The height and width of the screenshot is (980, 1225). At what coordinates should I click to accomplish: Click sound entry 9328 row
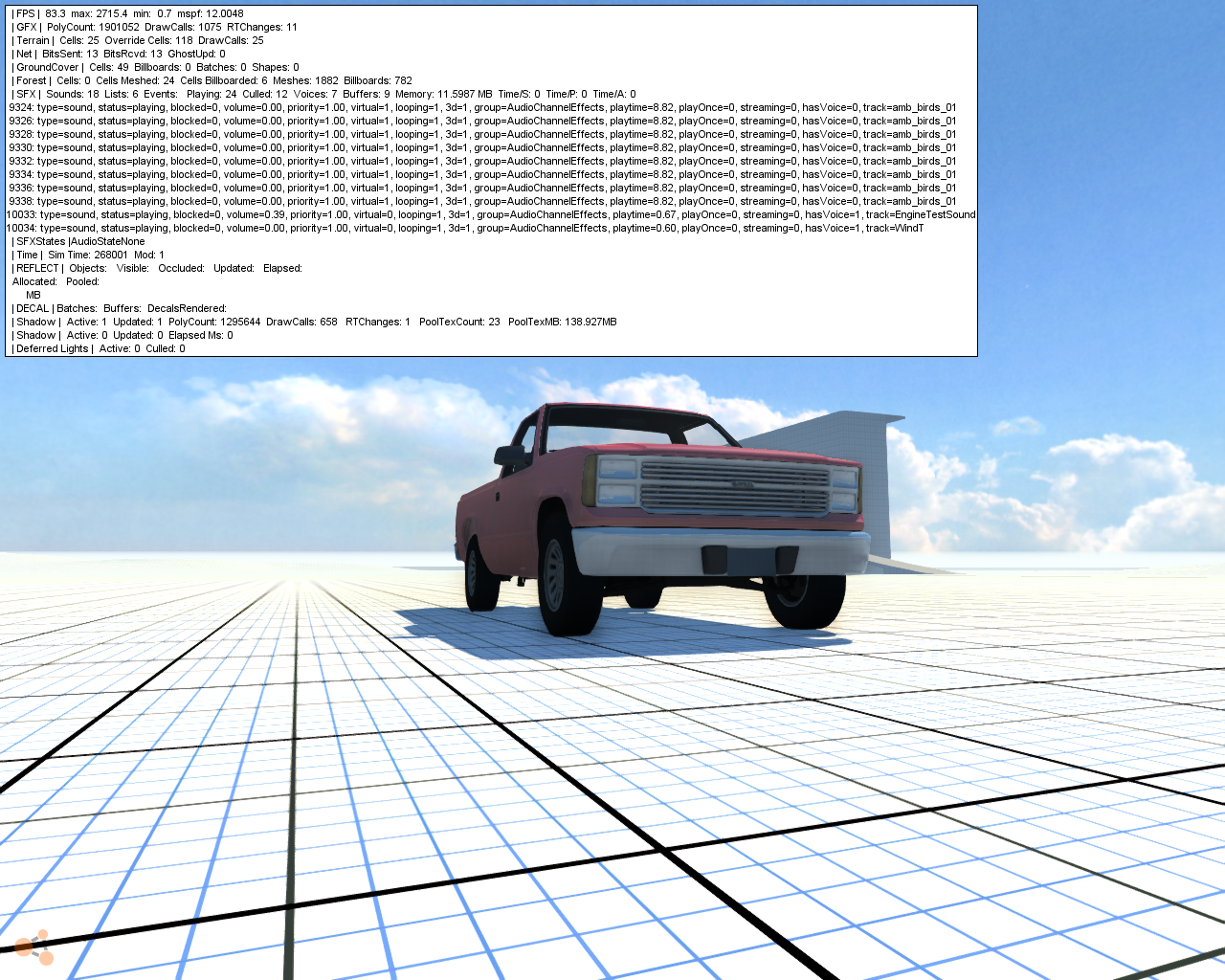(482, 134)
